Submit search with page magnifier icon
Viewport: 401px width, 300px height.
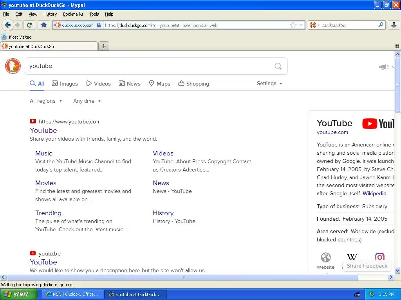coord(278,66)
